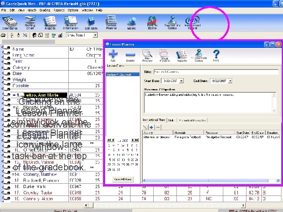Select student Burke, Mark in the gradebook
Image resolution: width=283 pixels, height=212 pixels.
pos(35,186)
